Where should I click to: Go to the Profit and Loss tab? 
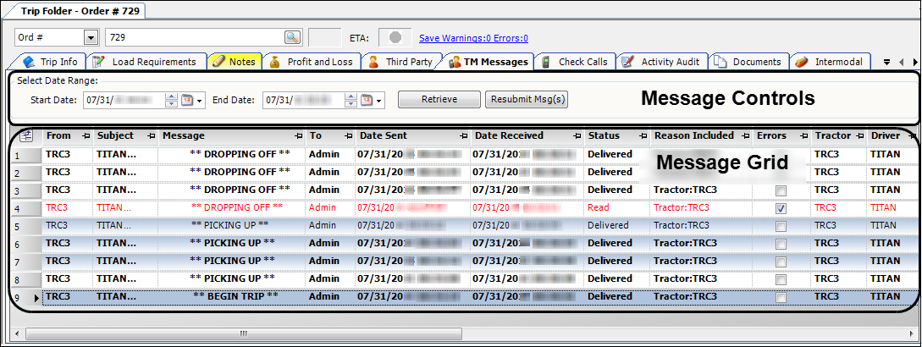(x=312, y=62)
